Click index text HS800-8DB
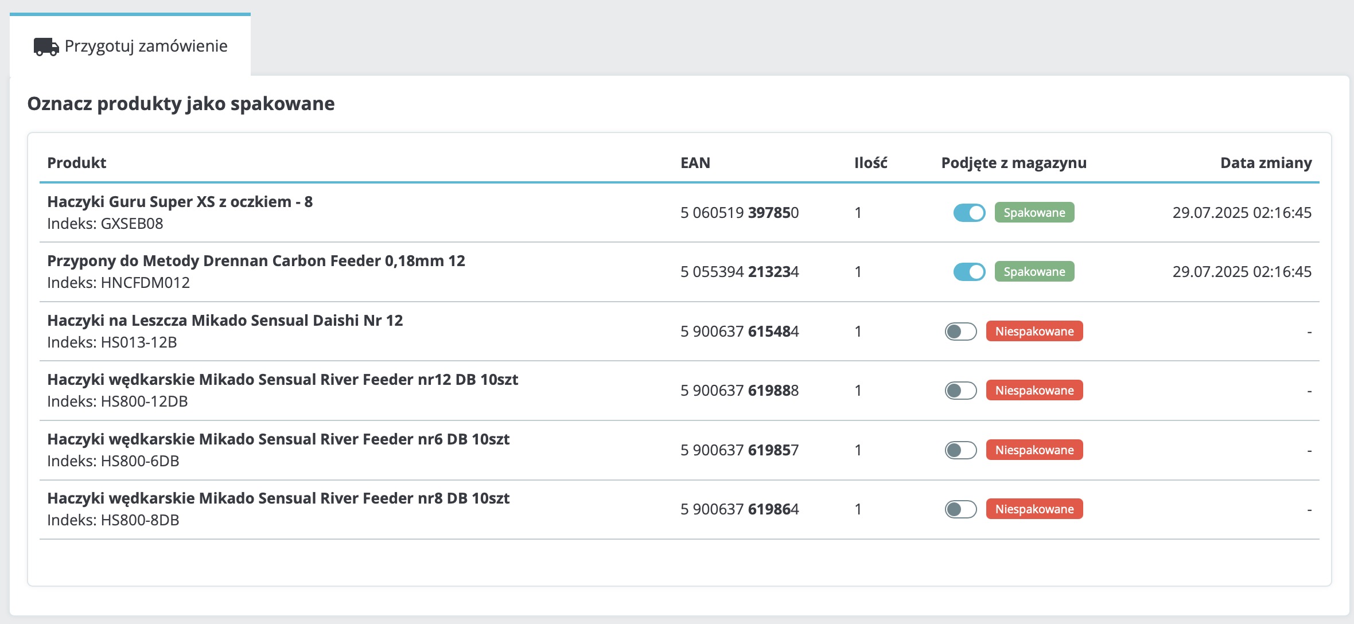The image size is (1354, 624). (x=140, y=520)
